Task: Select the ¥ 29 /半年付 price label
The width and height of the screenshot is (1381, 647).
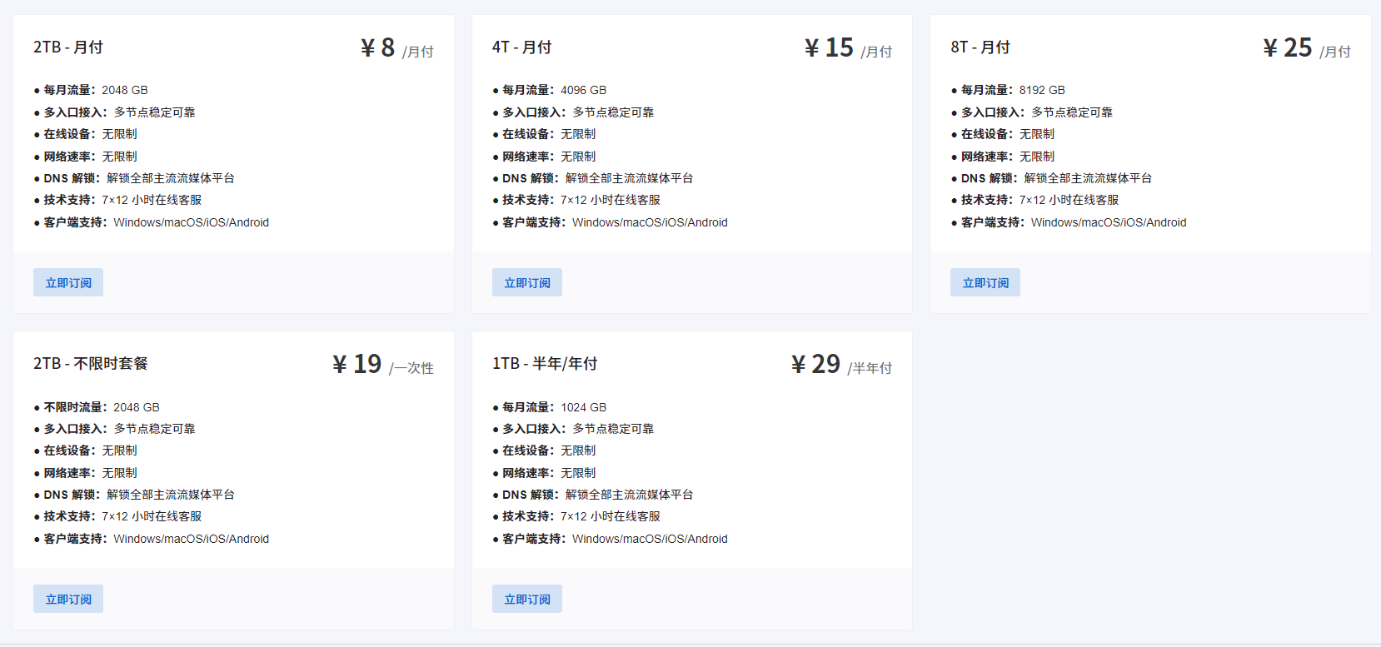Action: (x=841, y=365)
